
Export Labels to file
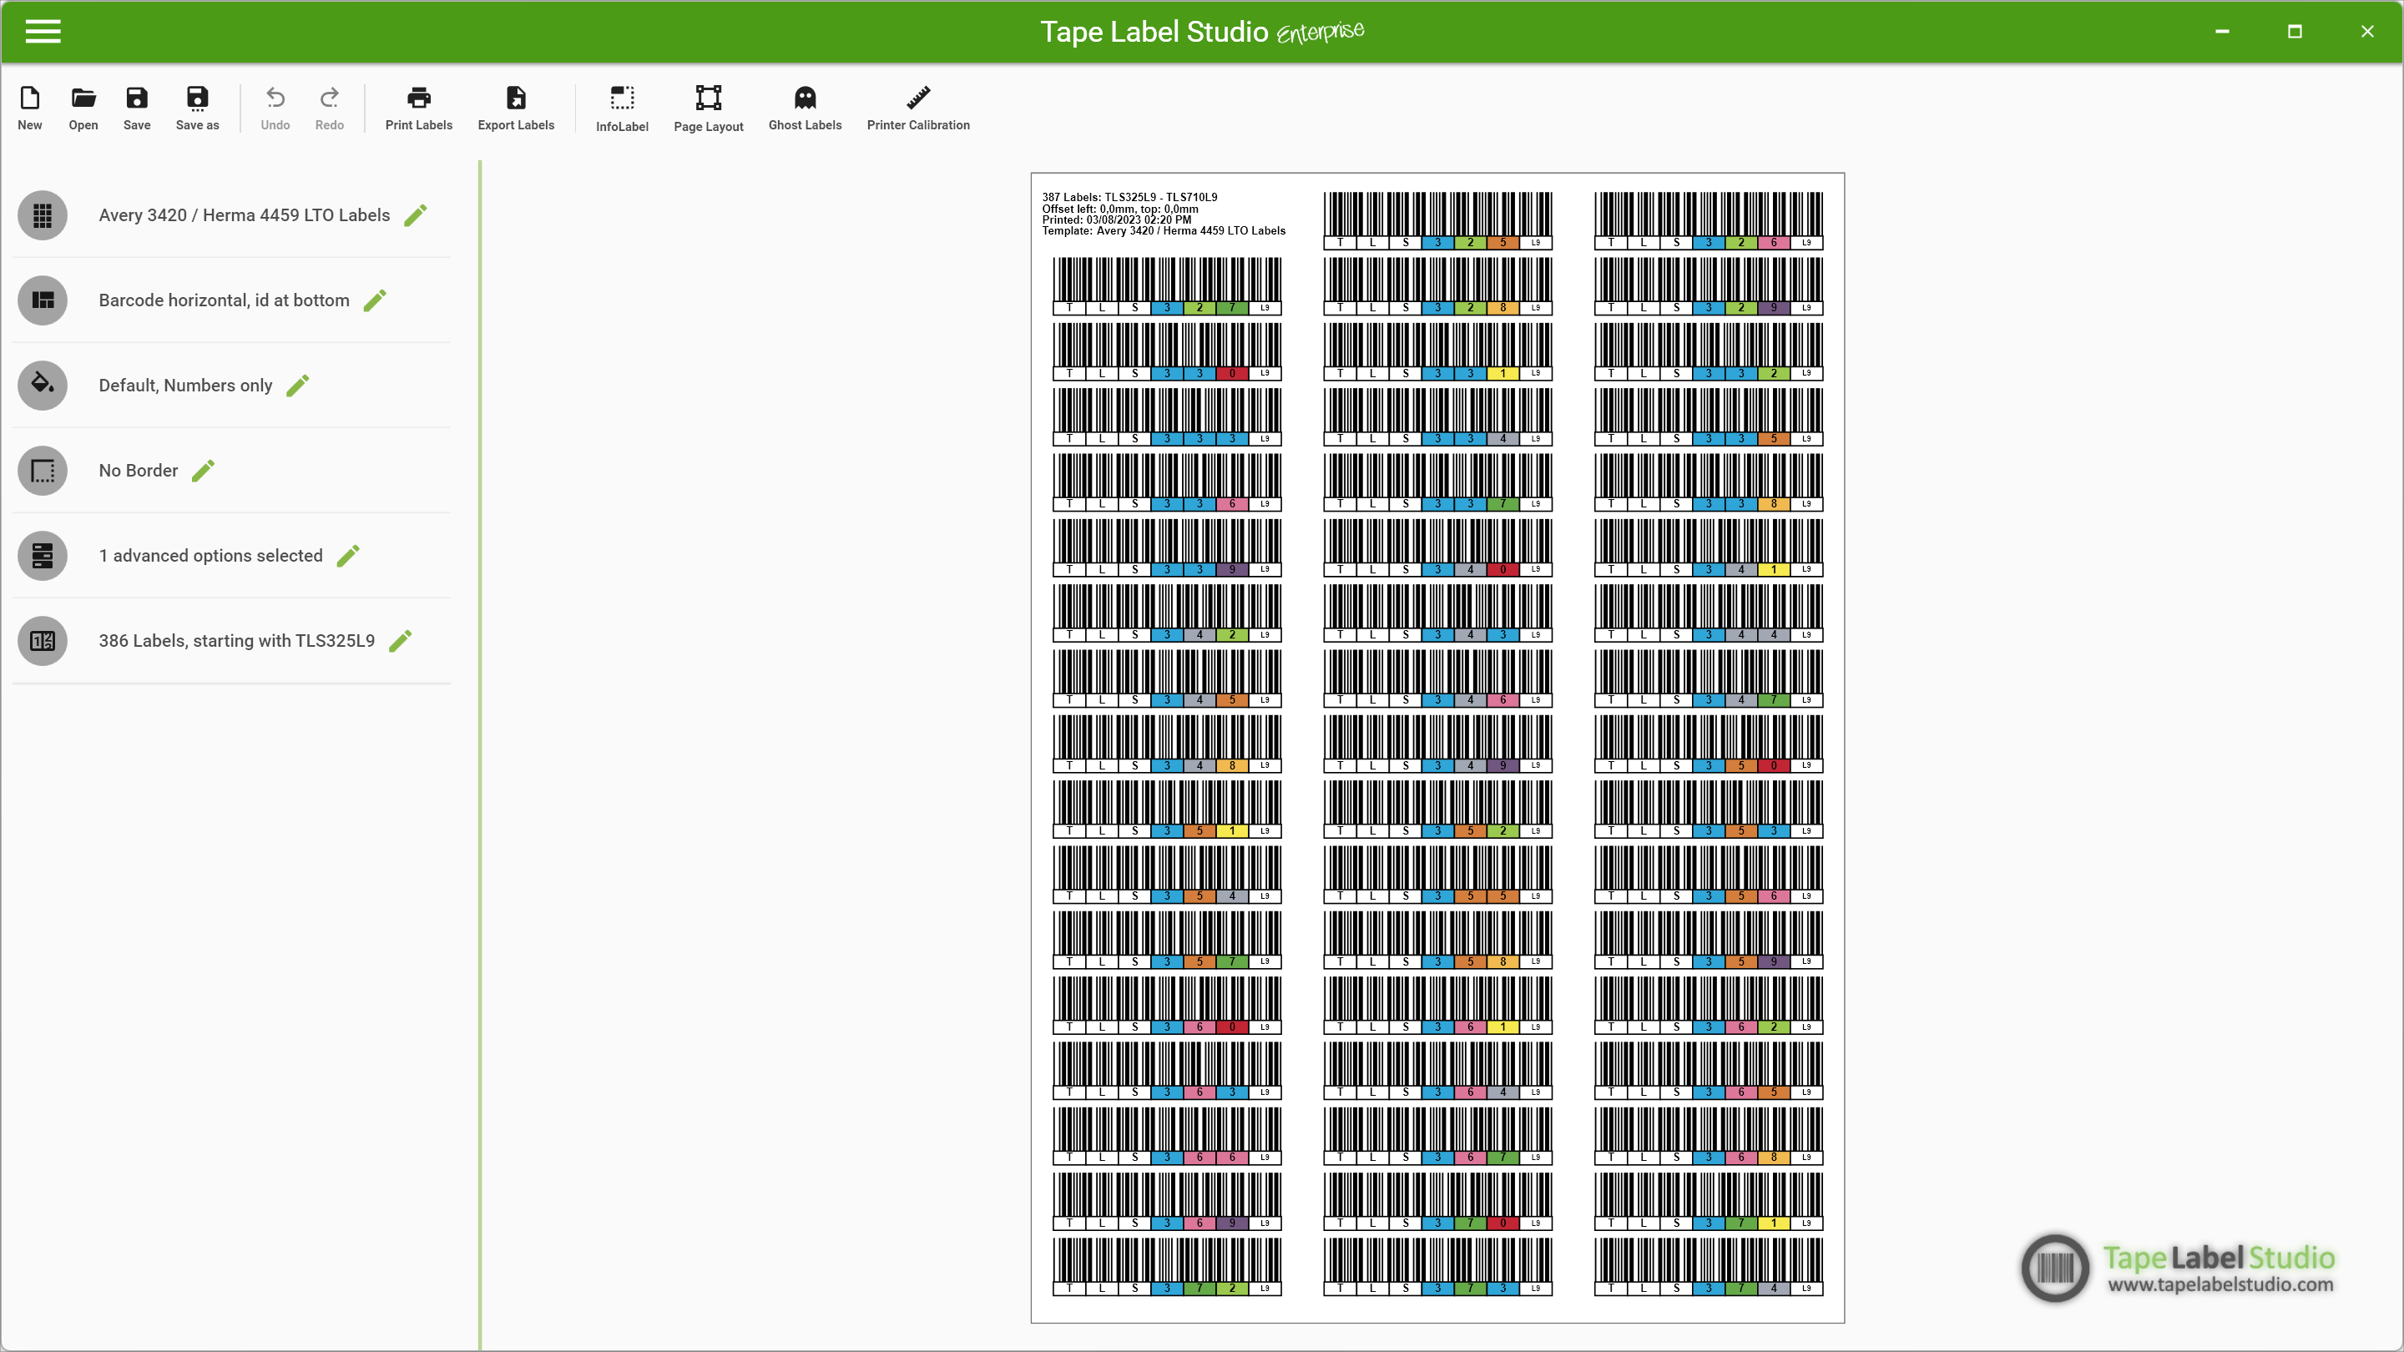tap(516, 108)
